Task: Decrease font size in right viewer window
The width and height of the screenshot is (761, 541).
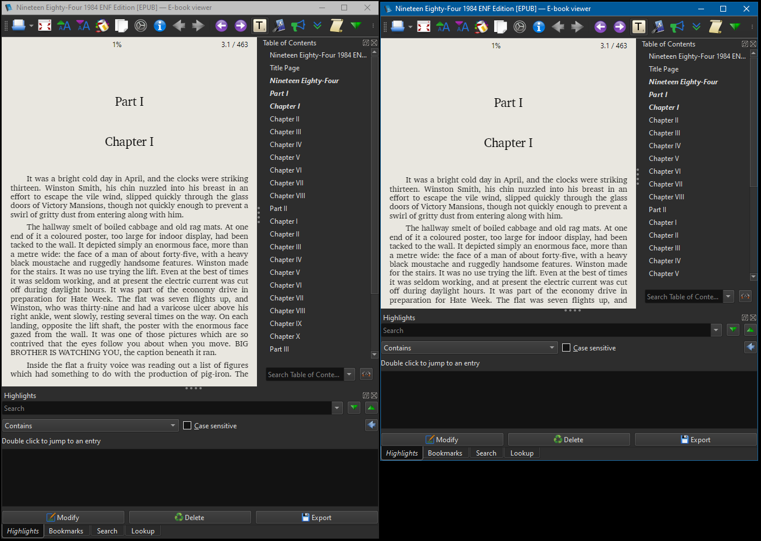Action: (462, 27)
